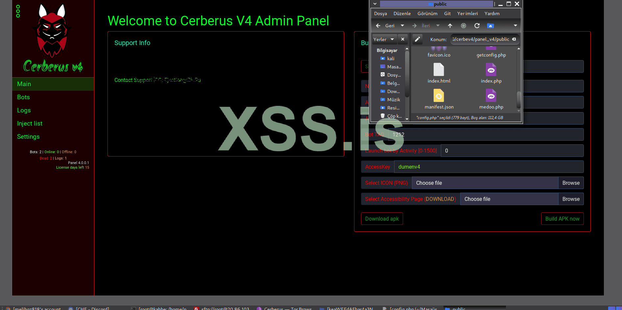
Task: Open the Yer imleri menu
Action: 467,13
